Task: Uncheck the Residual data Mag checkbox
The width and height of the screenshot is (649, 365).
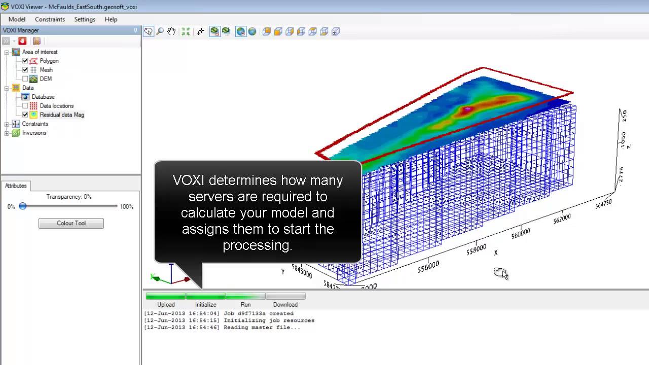Action: (25, 115)
